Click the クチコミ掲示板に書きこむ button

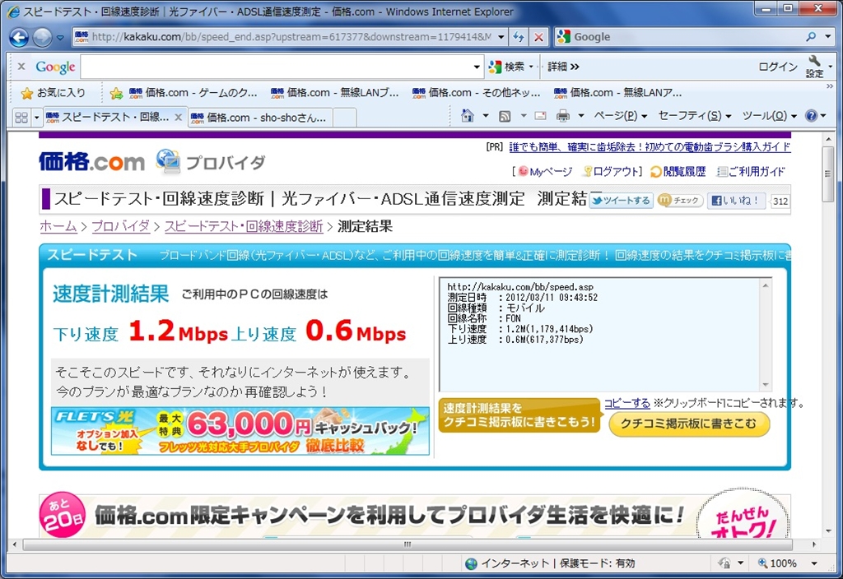tap(689, 424)
